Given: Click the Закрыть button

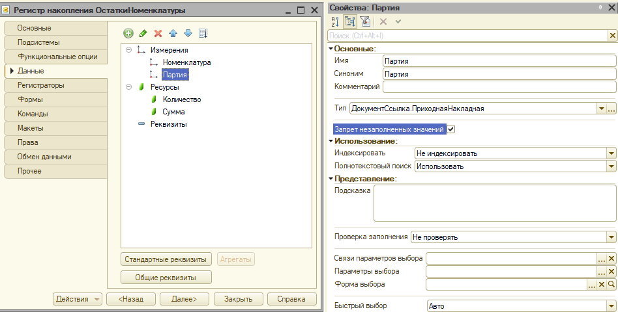Looking at the screenshot, I should (x=238, y=299).
